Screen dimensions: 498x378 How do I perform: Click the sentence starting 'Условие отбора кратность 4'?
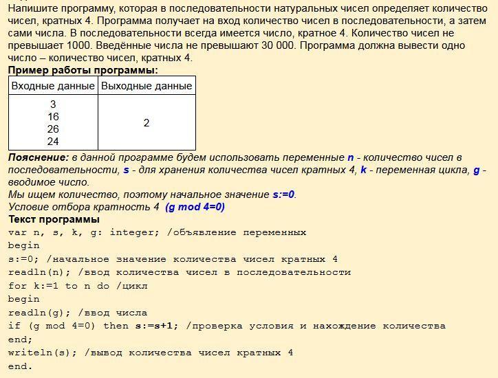click(116, 207)
